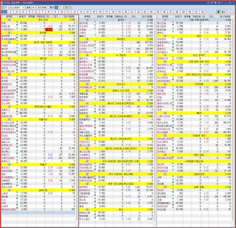
Task: Select view mode 1 beside 예상 checkbox
Action: click(x=56, y=7)
